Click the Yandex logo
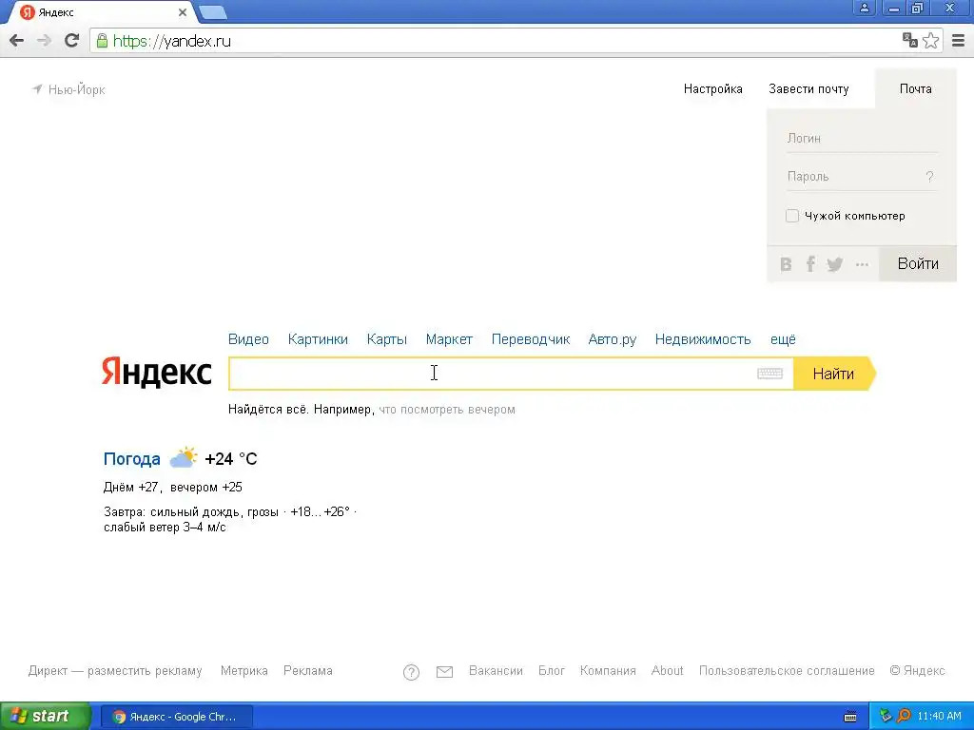The height and width of the screenshot is (730, 974). coord(157,372)
